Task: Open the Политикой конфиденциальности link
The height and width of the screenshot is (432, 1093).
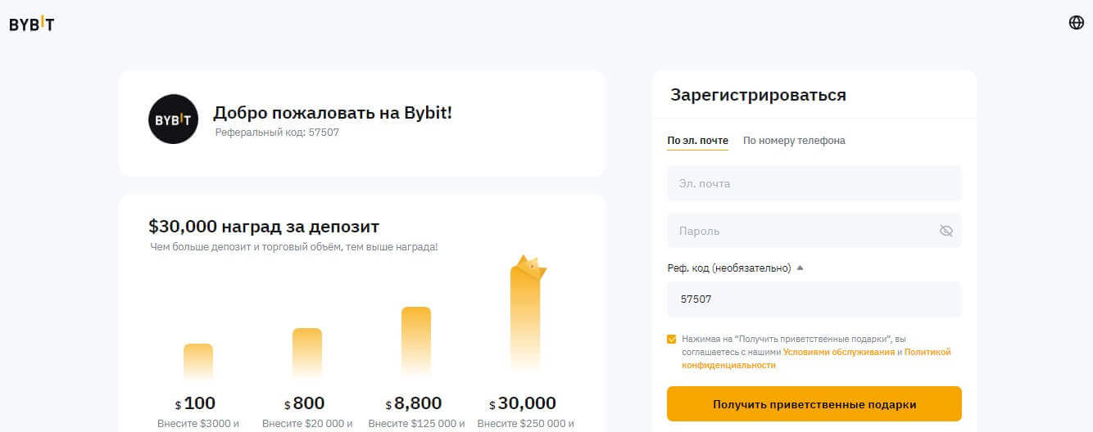Action: (x=927, y=352)
